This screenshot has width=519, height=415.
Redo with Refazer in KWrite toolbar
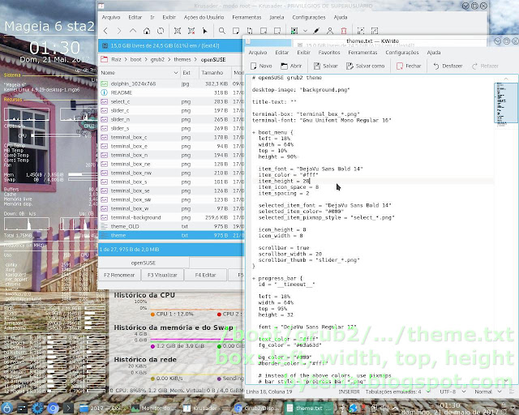485,66
